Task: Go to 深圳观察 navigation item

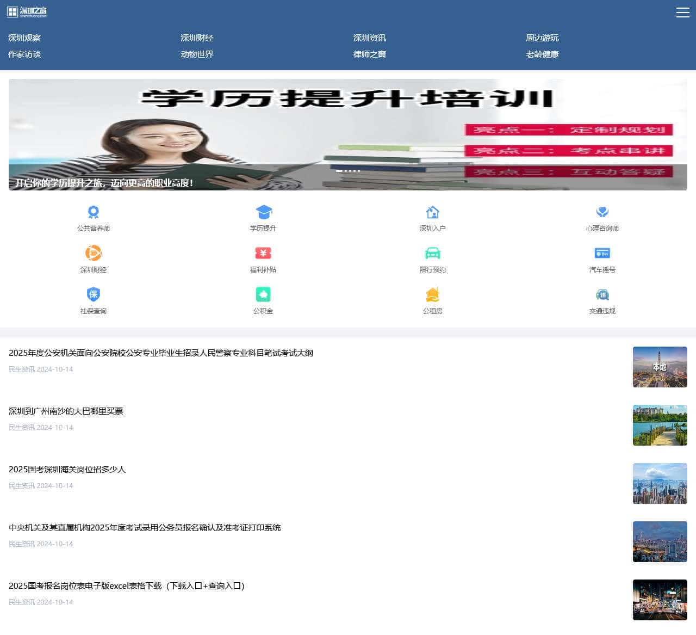Action: pyautogui.click(x=24, y=38)
